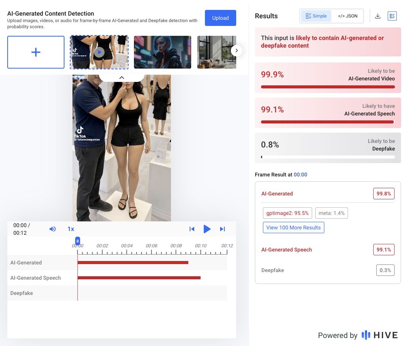
Task: Open View 100 More Results
Action: [x=293, y=227]
